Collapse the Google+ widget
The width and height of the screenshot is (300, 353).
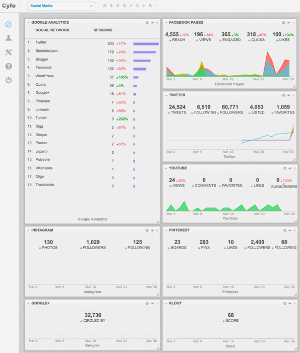point(28,304)
